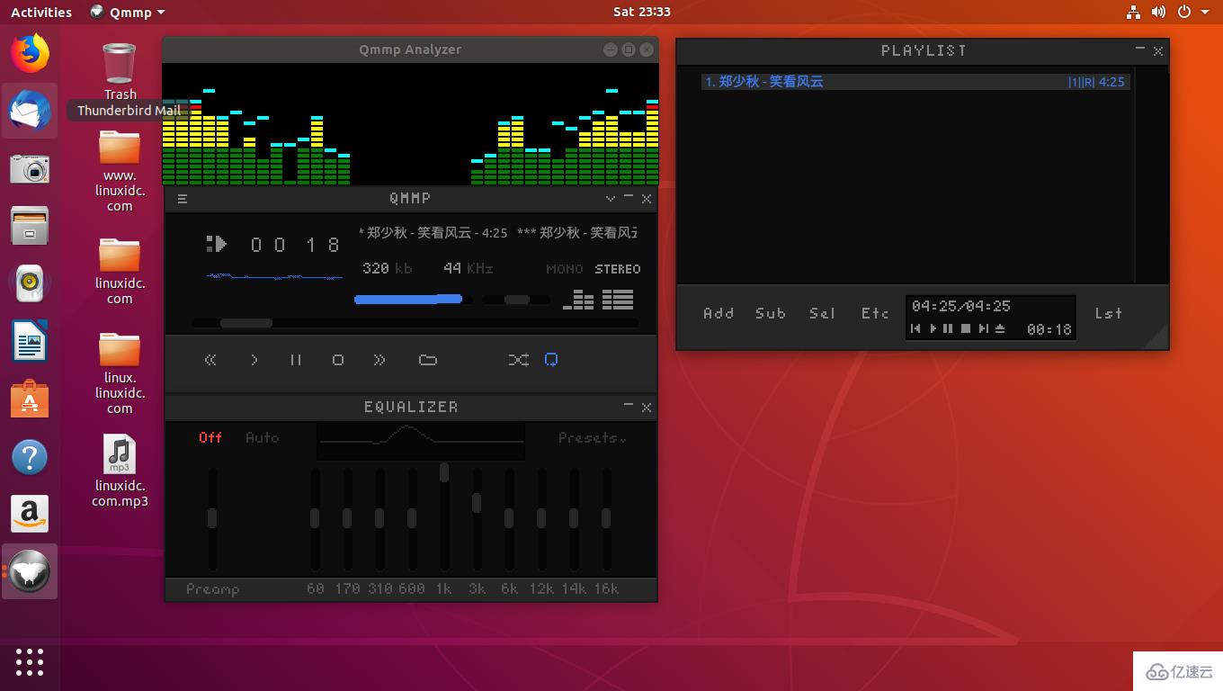Seek using the track position bar
The height and width of the screenshot is (691, 1223).
pyautogui.click(x=415, y=323)
